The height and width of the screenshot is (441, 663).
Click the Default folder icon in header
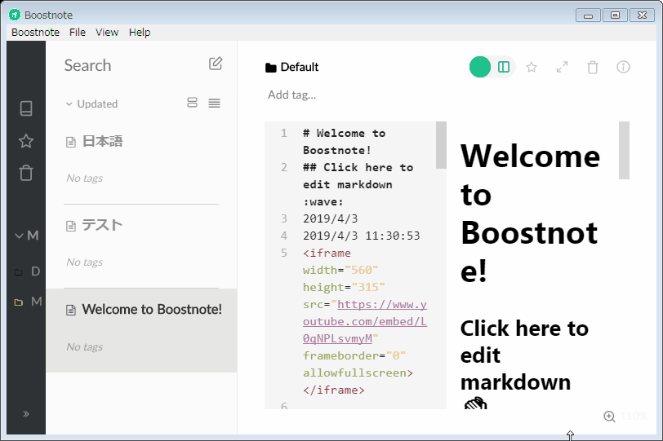pyautogui.click(x=270, y=68)
